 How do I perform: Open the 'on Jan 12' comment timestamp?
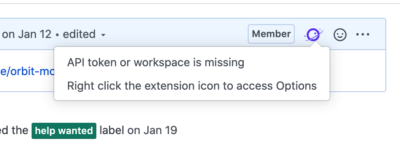pyautogui.click(x=27, y=34)
